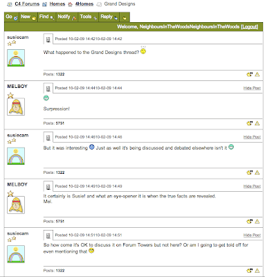Click susiecam's avatar on the 14:51 post
The image size is (265, 277).
point(16,254)
